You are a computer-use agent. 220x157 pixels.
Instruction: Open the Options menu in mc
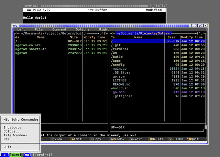pyautogui.click(x=82, y=29)
